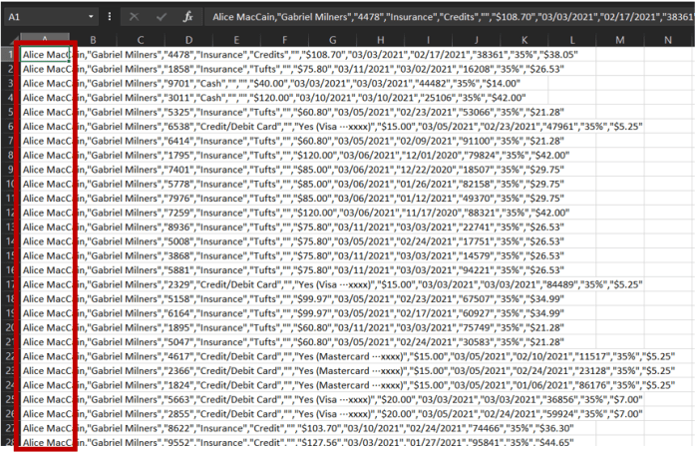Click the row text containing "7401"
Viewport: 698px width, 454px height.
[293, 170]
